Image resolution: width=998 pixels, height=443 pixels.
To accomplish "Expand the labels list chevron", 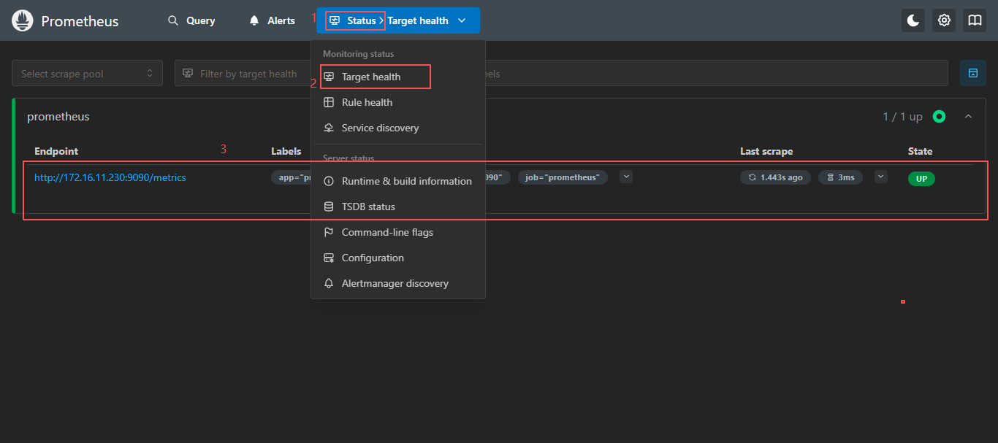I will click(626, 177).
